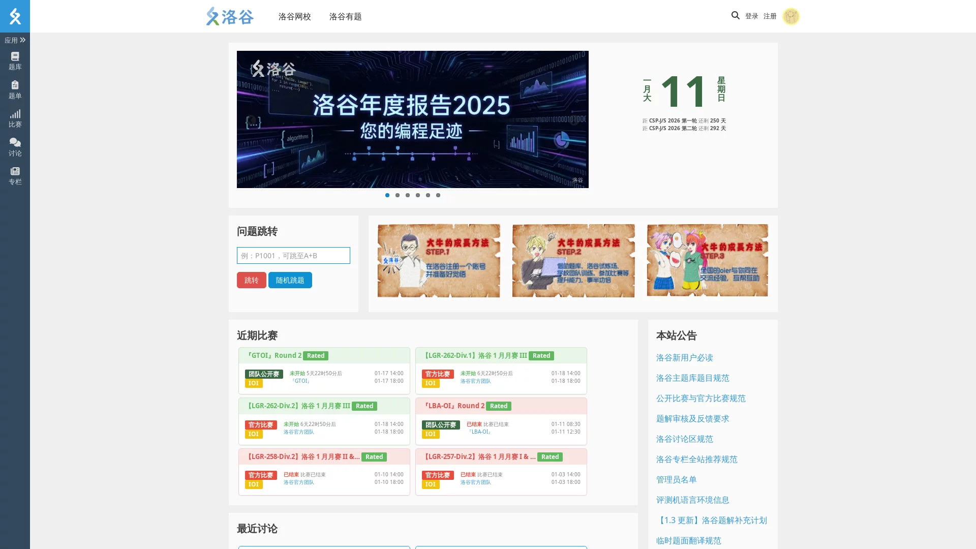976x549 pixels.
Task: Open the 题单 problem list sidebar icon
Action: 15,89
